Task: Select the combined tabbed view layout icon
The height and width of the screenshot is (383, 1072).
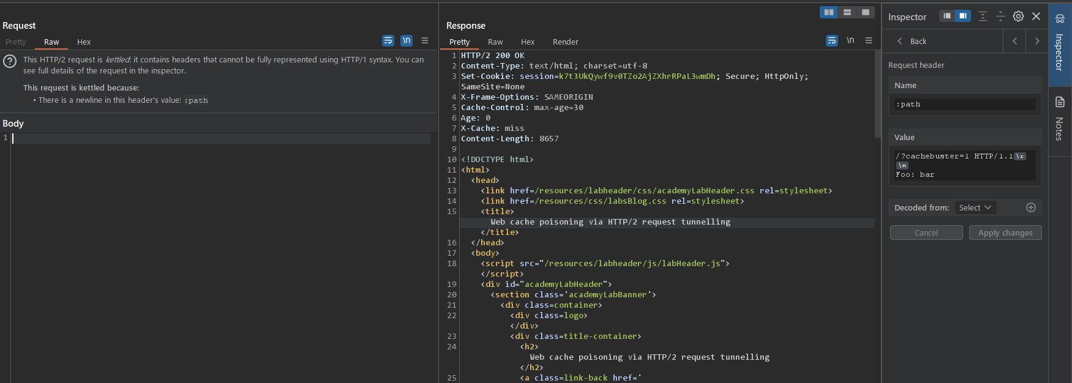Action: [866, 12]
